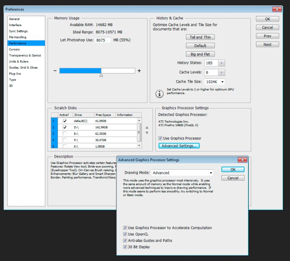This screenshot has width=290, height=261.
Task: Expand the History States arrow popup
Action: click(x=221, y=63)
